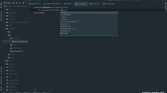The height and width of the screenshot is (93, 167).
Task: Choose datatype from completion list
Action: tap(89, 19)
